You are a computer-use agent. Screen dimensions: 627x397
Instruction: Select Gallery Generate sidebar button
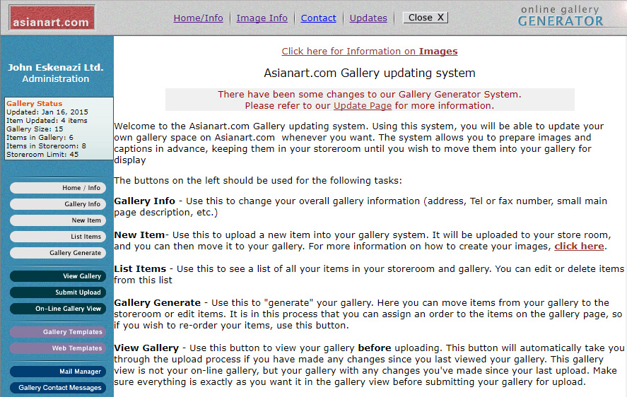tap(58, 253)
